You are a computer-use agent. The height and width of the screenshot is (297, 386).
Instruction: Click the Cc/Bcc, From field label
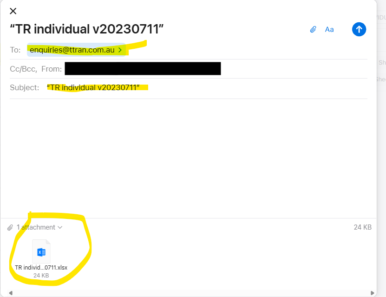pos(36,69)
